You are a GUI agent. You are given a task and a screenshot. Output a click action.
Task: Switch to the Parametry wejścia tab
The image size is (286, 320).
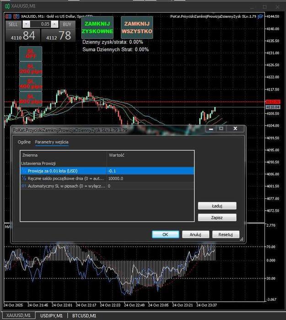point(52,142)
